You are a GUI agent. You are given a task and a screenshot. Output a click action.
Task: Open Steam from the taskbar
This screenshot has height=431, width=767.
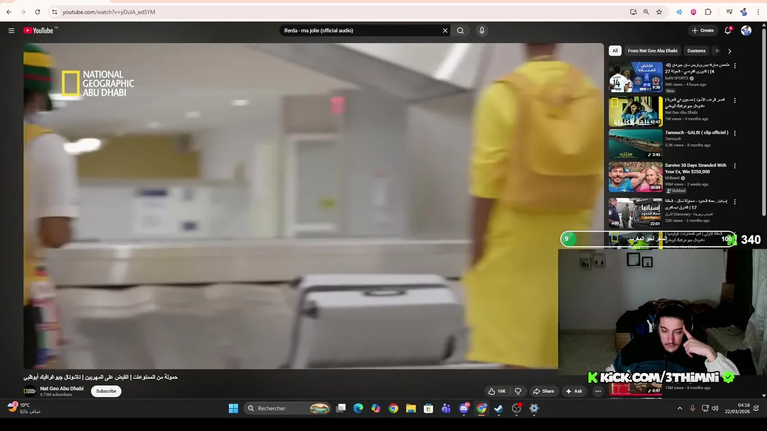[499, 408]
